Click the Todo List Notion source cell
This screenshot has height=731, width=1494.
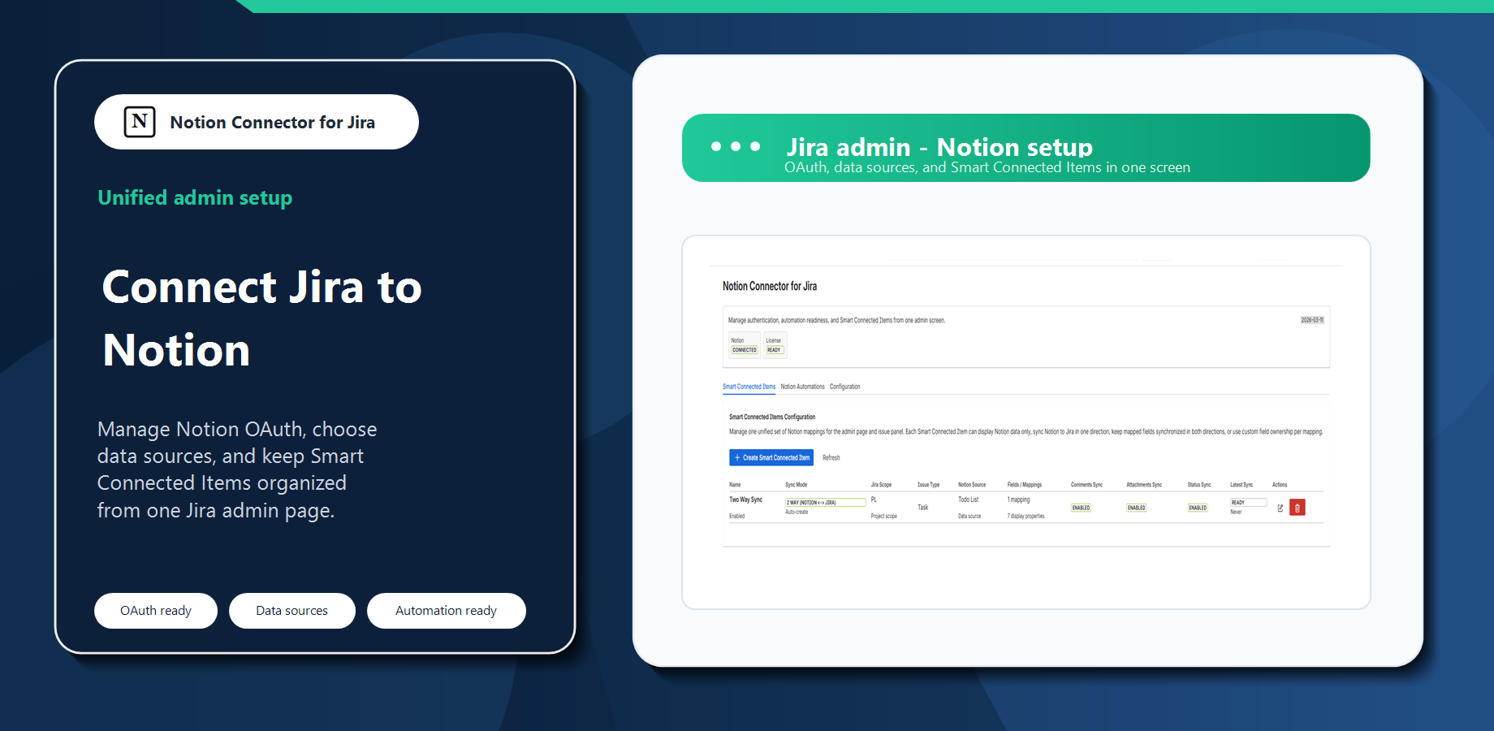(968, 500)
